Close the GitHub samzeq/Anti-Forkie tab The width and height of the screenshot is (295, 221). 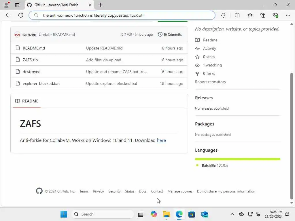pyautogui.click(x=90, y=5)
